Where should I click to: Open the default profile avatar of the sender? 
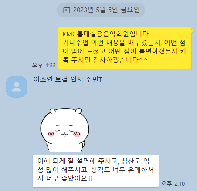point(17,87)
